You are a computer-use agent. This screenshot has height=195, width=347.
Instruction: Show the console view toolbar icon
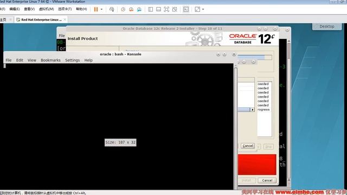[186, 9]
